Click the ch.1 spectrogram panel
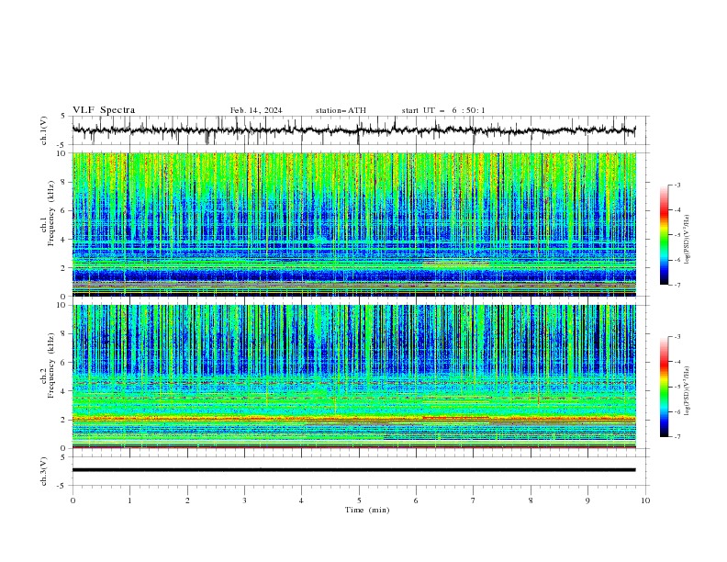 354,224
